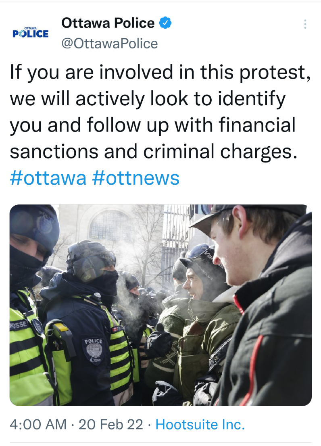Open the #ottnews hashtag link
This screenshot has width=321, height=446.
pyautogui.click(x=136, y=177)
